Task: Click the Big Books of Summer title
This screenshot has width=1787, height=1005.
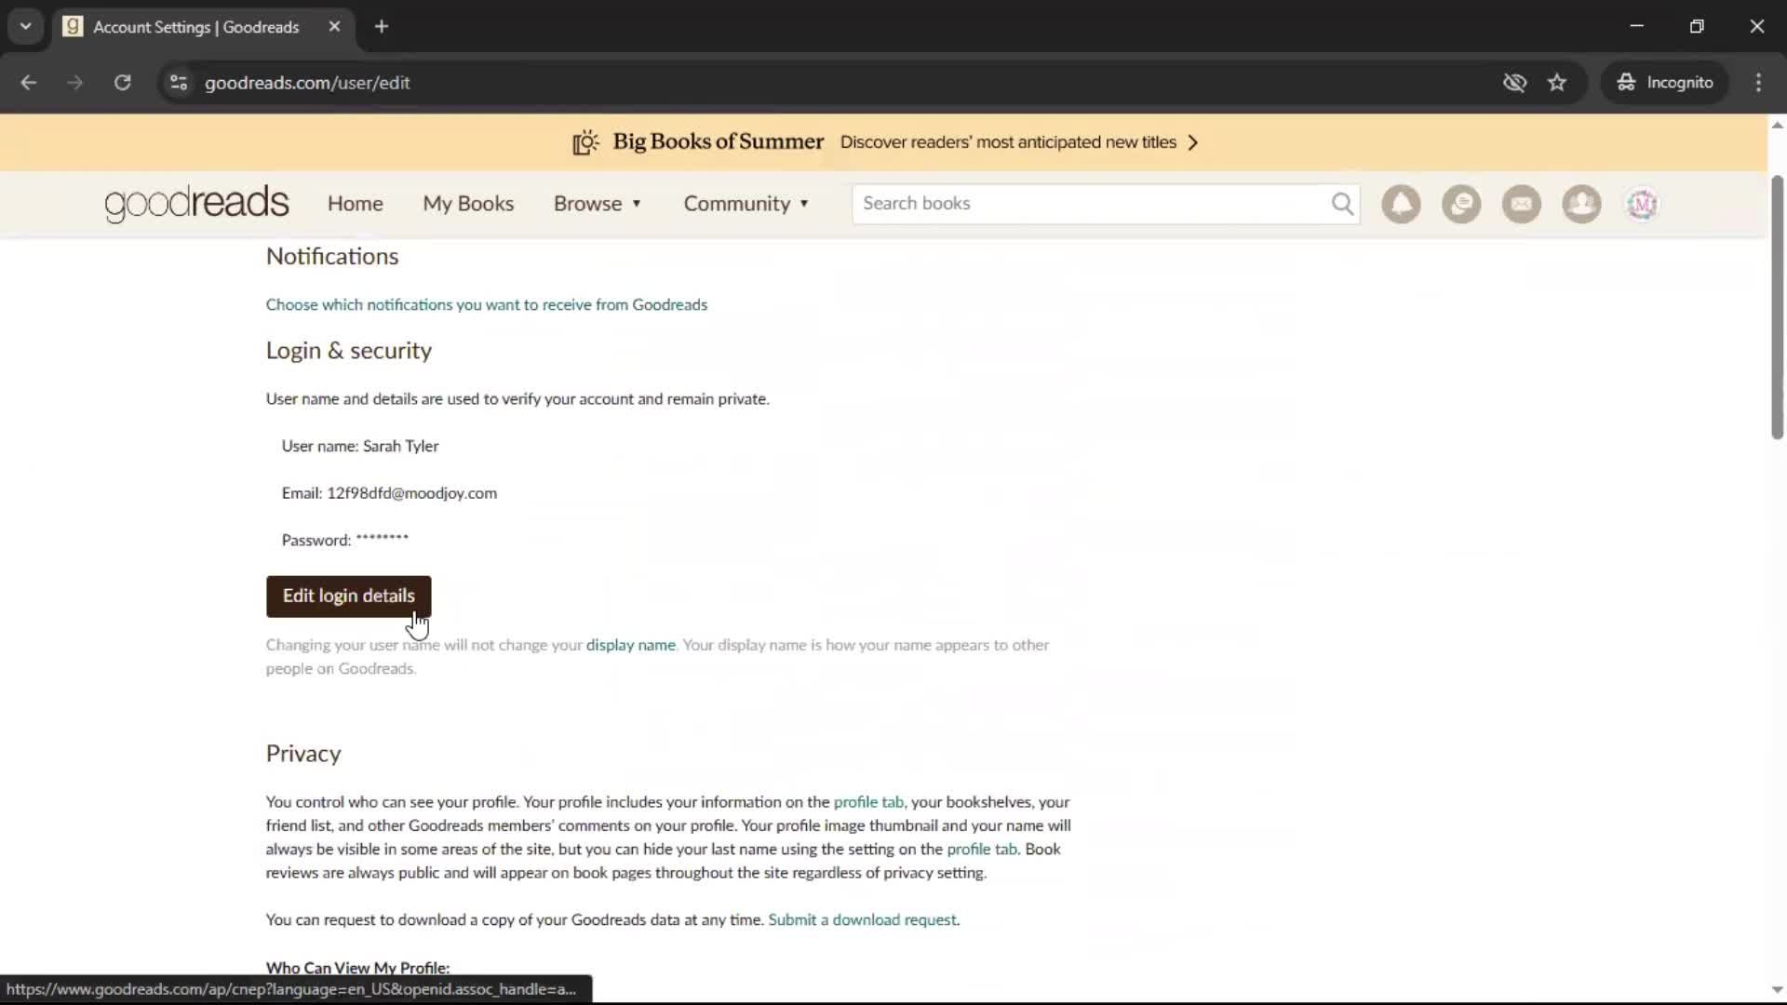Action: pos(718,142)
